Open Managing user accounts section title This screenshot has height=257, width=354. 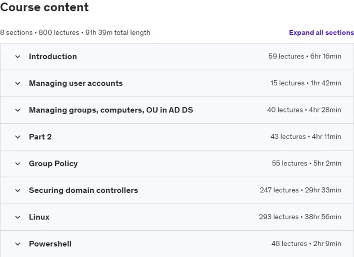tap(76, 83)
